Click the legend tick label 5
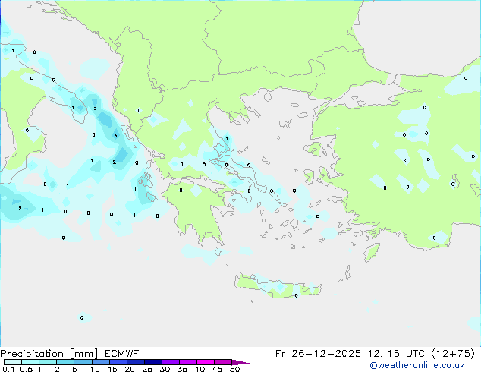The width and height of the screenshot is (481, 372). [x=74, y=369]
